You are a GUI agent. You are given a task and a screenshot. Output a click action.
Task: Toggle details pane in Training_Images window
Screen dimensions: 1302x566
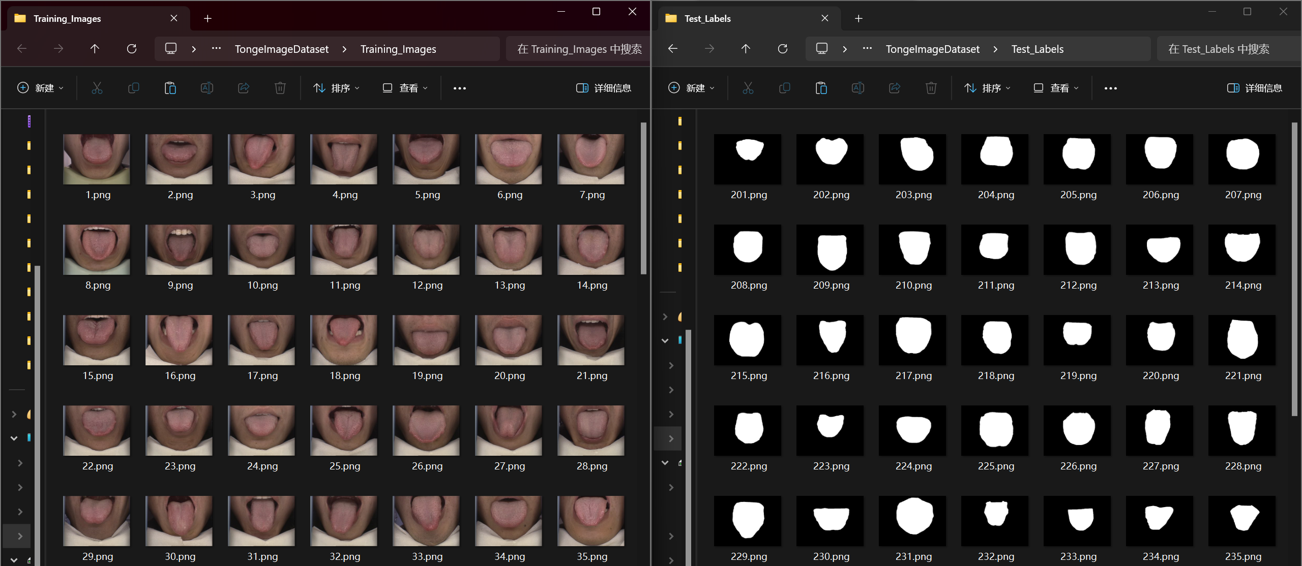(604, 88)
